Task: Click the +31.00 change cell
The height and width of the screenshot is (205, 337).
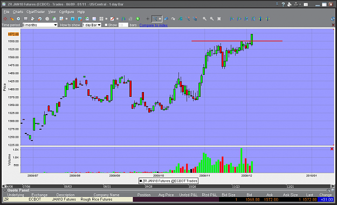Action: pyautogui.click(x=326, y=200)
